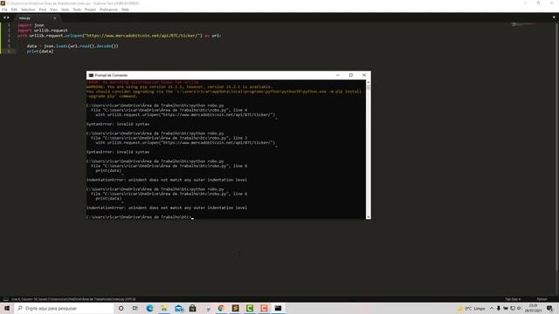Change the Tab Size setting in status bar
This screenshot has width=559, height=314.
513,299
